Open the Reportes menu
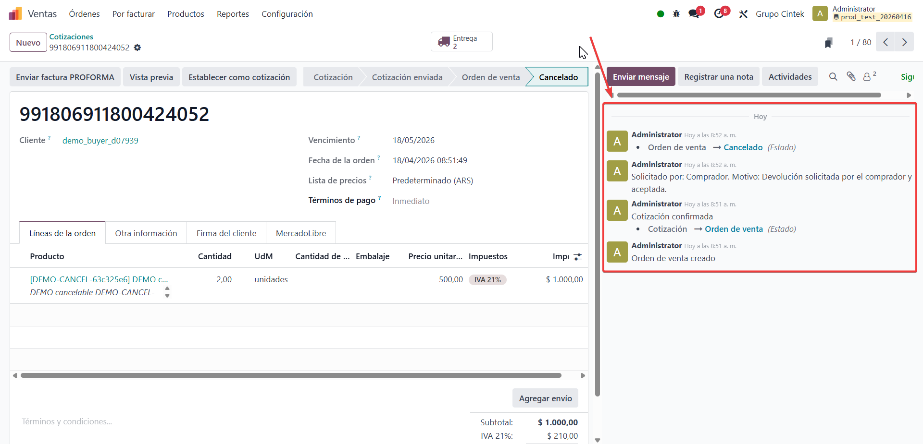 [x=233, y=14]
